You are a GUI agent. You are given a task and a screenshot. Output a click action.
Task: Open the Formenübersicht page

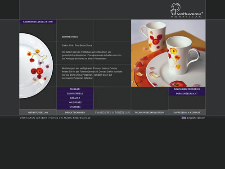[x=187, y=94]
